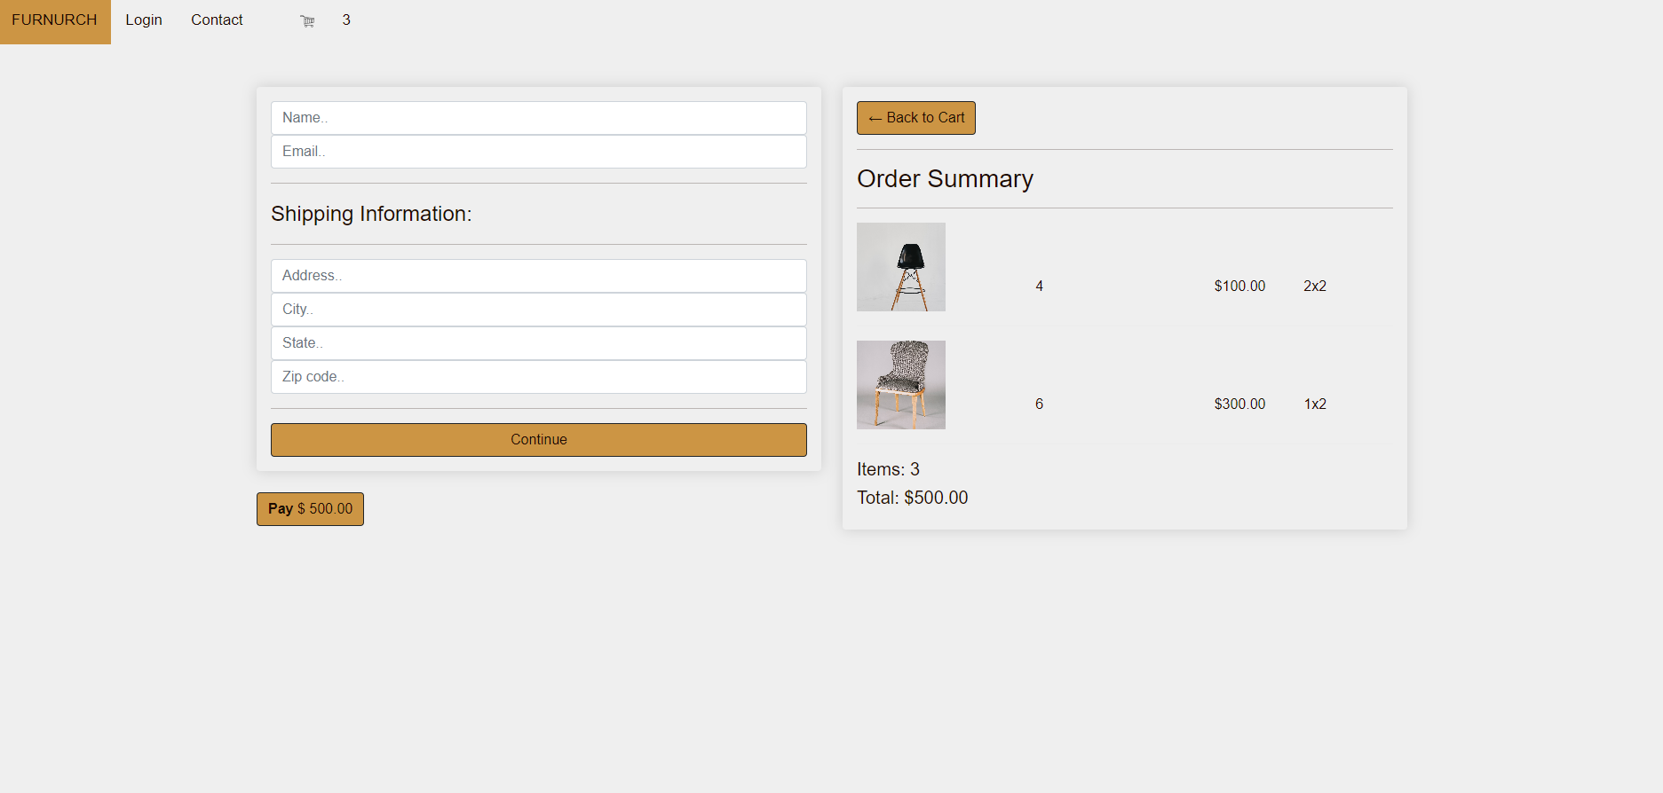Image resolution: width=1663 pixels, height=793 pixels.
Task: Click the 1x2 quantity text
Action: [x=1315, y=404]
